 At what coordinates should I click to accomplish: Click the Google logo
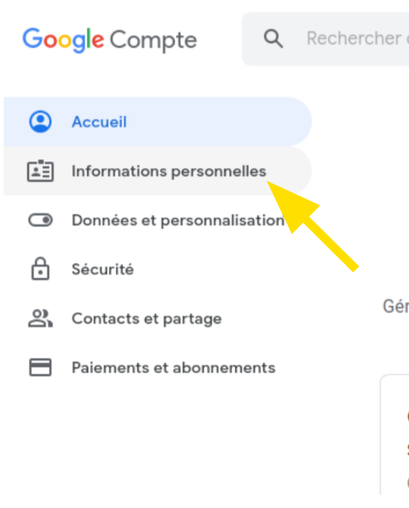pos(63,40)
